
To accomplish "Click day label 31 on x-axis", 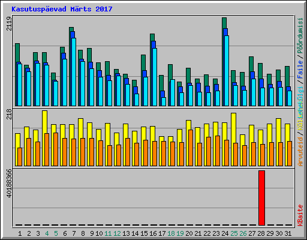I will (288, 233).
